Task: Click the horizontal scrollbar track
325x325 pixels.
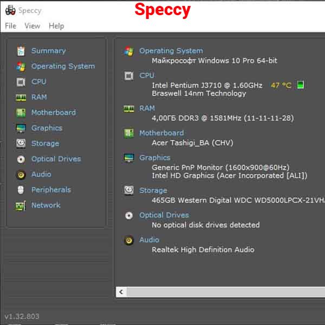Action: click(226, 292)
